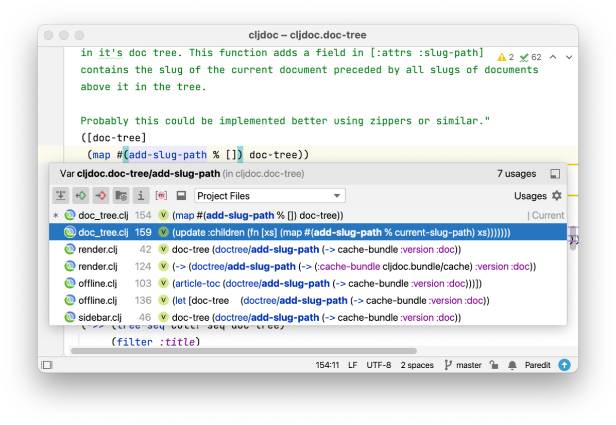Click the Clojure file icon of offline.clj 103 row
616x425 pixels.
(70, 283)
